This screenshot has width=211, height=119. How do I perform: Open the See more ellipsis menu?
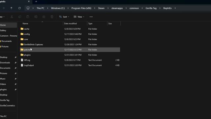[x=91, y=17]
